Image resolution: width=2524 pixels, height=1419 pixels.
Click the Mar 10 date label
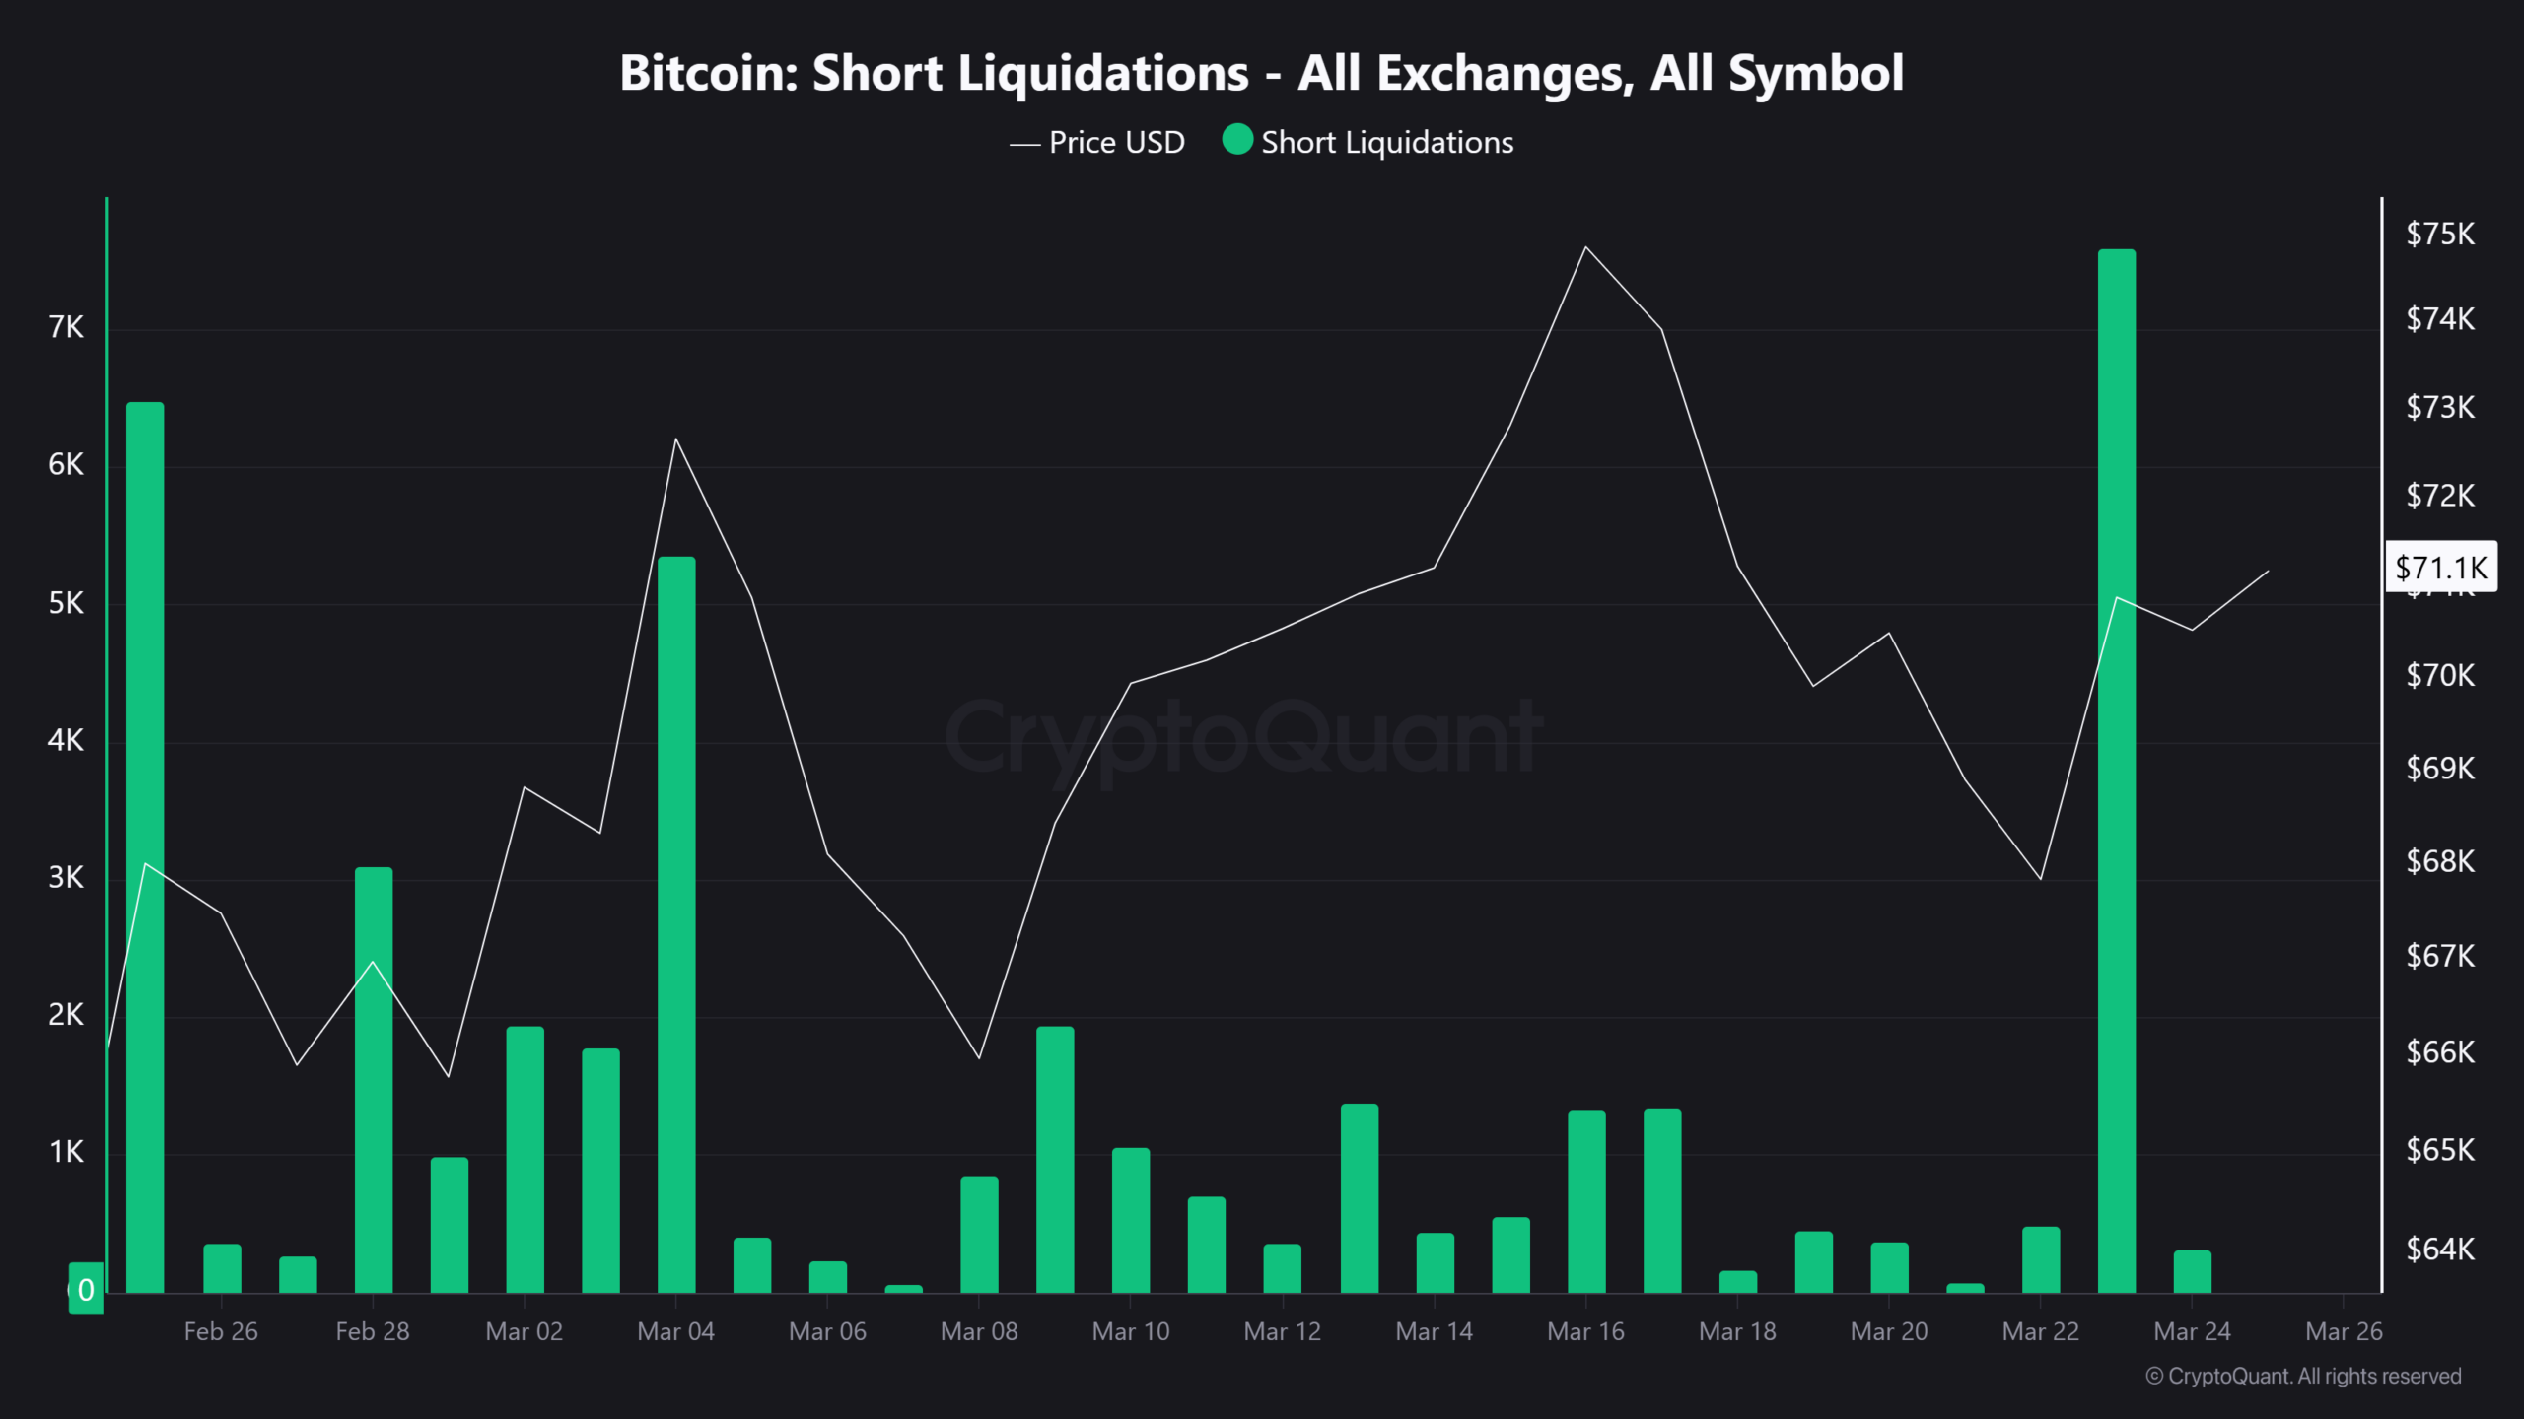click(x=1130, y=1331)
